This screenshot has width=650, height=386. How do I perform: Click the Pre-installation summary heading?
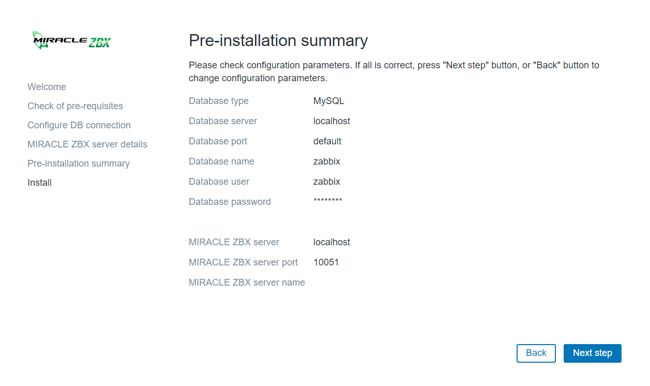tap(278, 40)
